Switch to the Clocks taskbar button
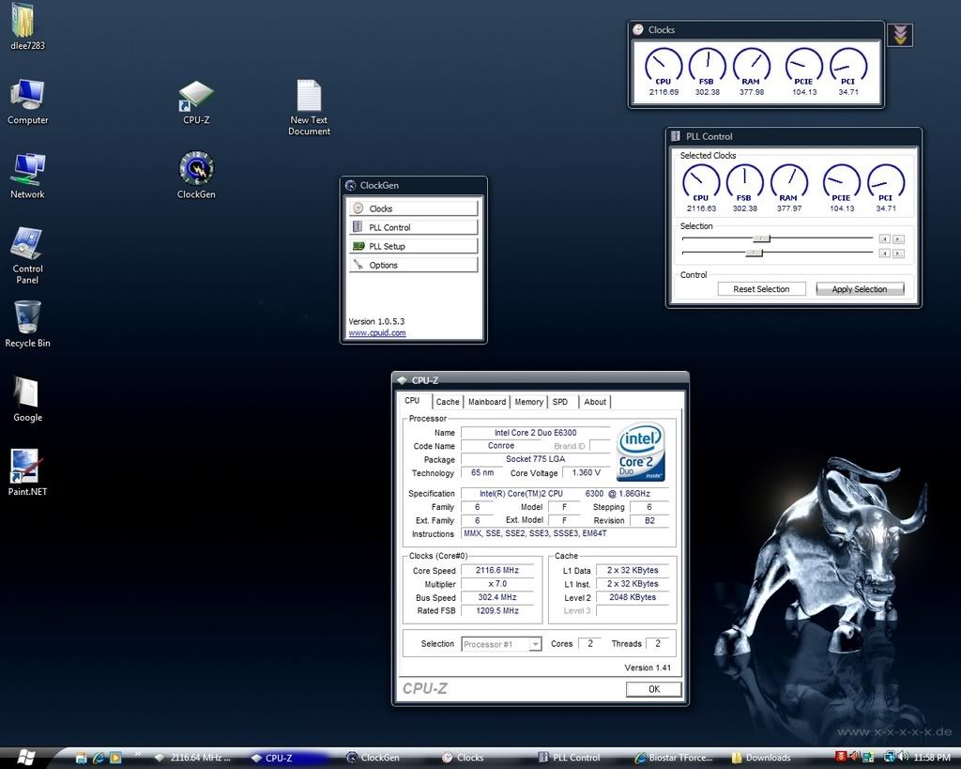 pos(464,758)
